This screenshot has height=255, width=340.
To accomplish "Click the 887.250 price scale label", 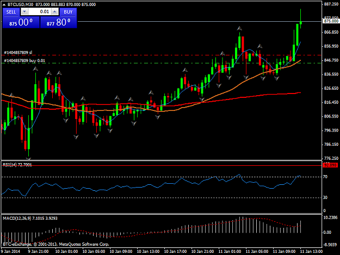I will coord(331,4).
